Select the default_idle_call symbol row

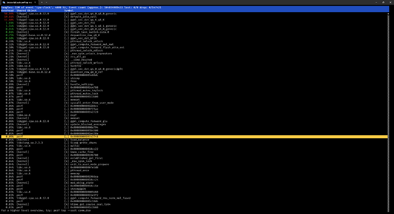click(195, 17)
